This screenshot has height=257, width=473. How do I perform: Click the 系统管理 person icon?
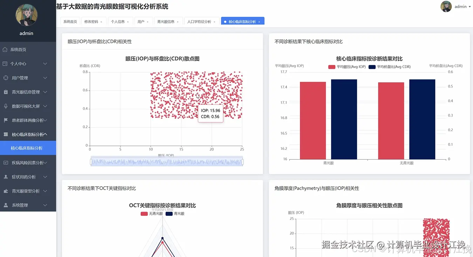[x=6, y=205]
